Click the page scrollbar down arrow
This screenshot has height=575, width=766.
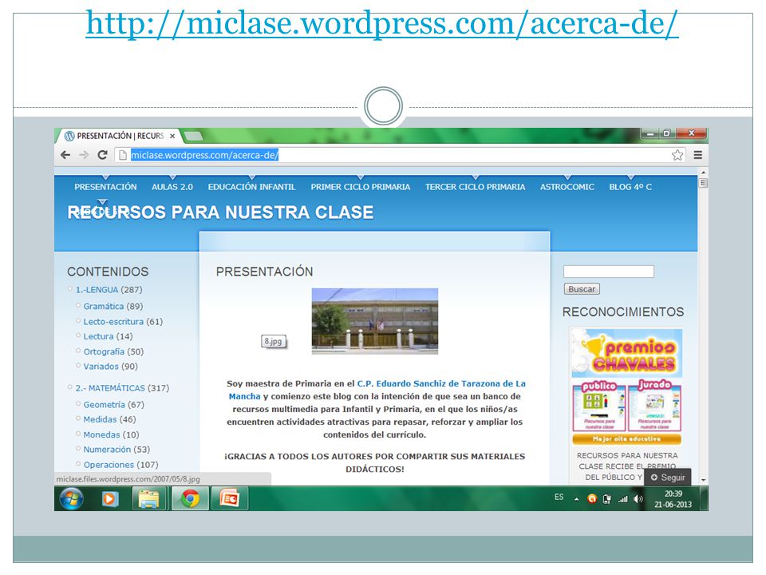click(x=703, y=480)
